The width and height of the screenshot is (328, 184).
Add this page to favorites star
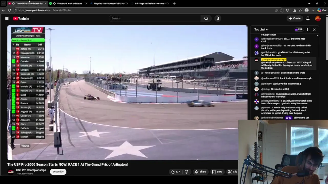coord(281,10)
